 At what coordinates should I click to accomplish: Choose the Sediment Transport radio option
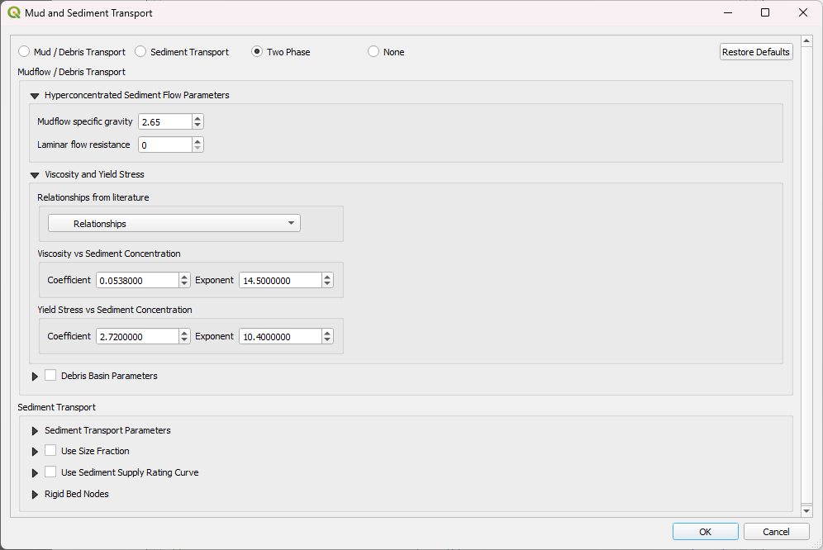(140, 52)
